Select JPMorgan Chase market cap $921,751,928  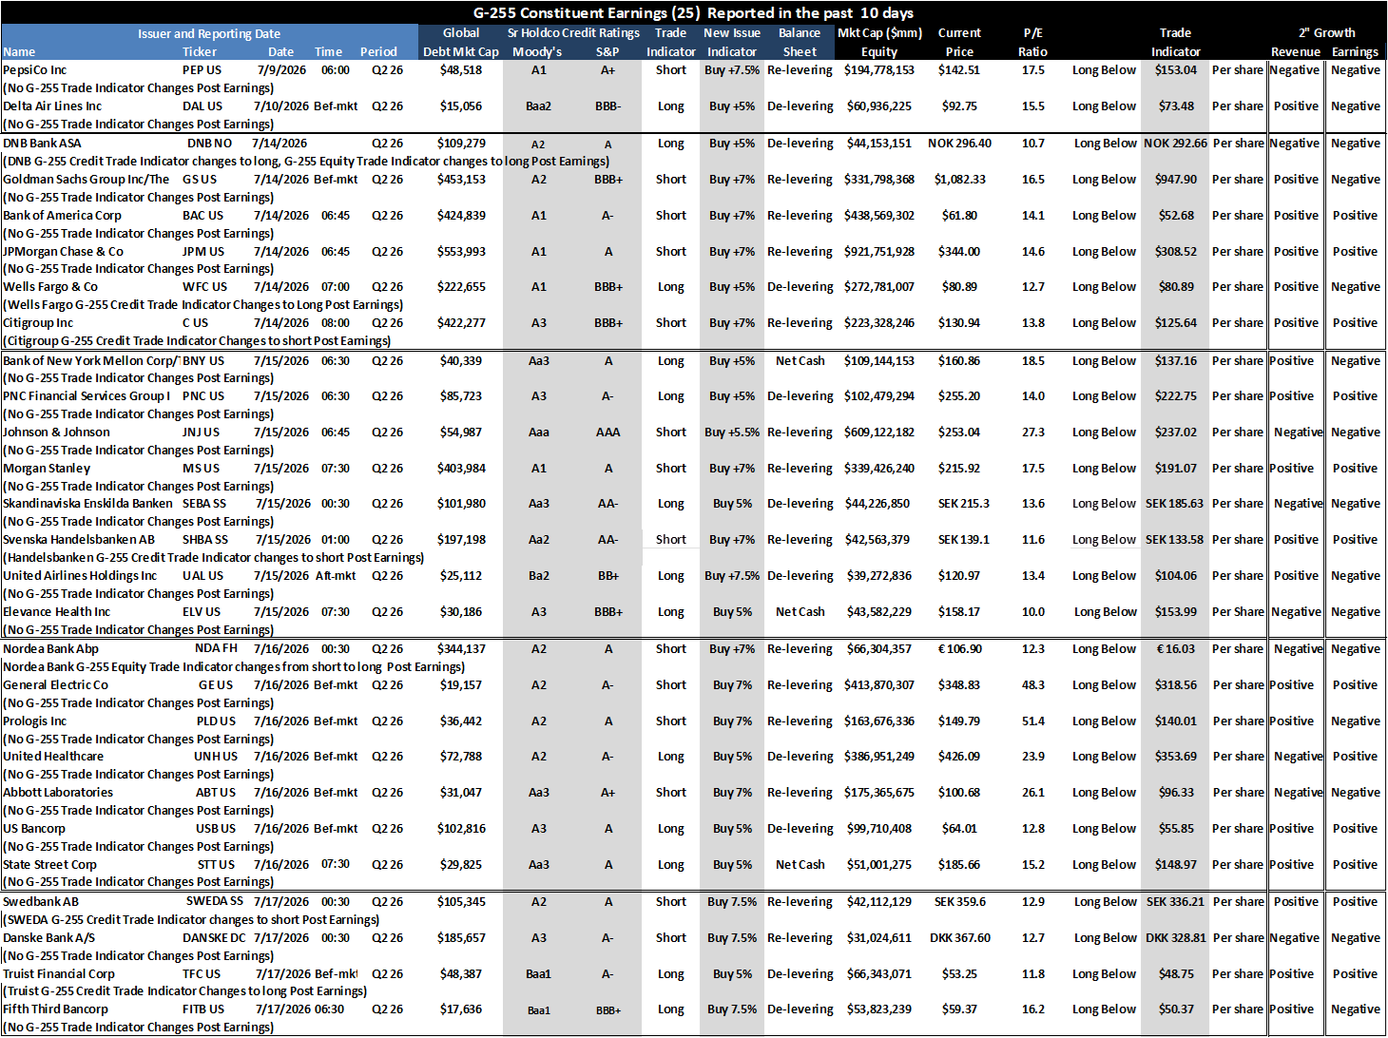879,252
